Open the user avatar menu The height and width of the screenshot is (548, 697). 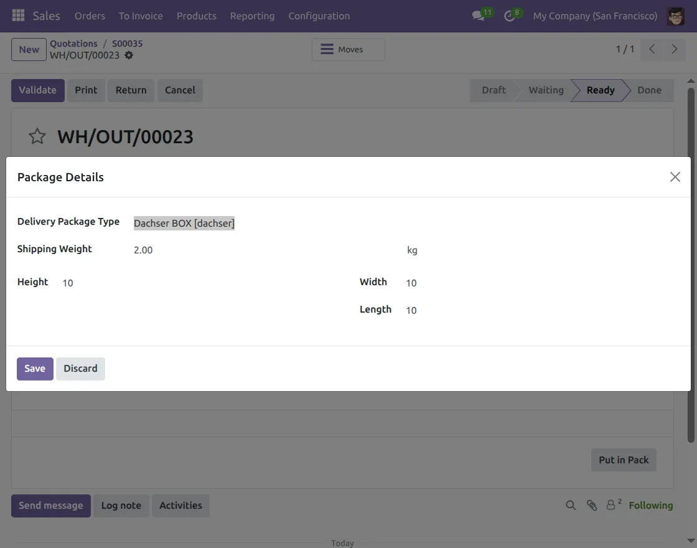coord(676,16)
